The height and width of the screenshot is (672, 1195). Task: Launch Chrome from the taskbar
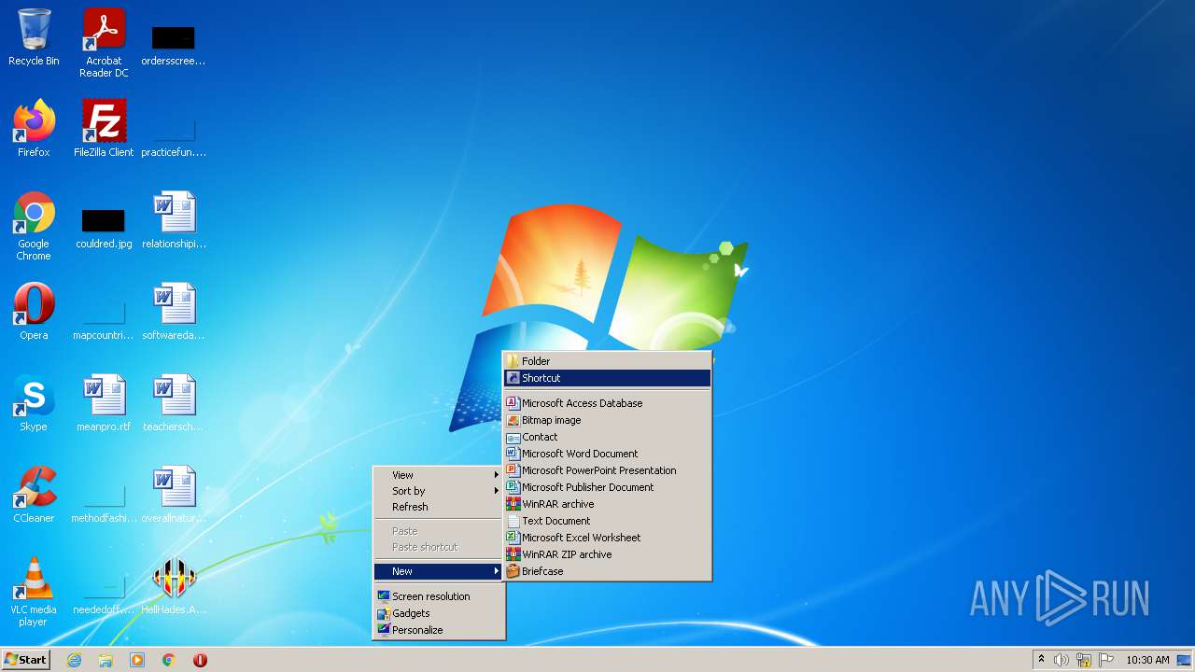(x=169, y=660)
